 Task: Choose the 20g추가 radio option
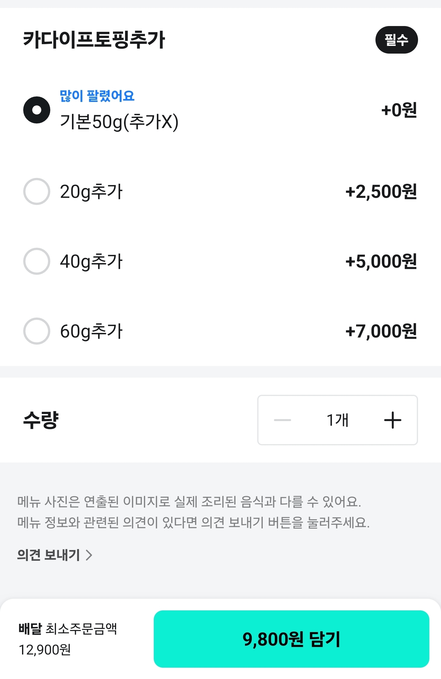tap(37, 191)
